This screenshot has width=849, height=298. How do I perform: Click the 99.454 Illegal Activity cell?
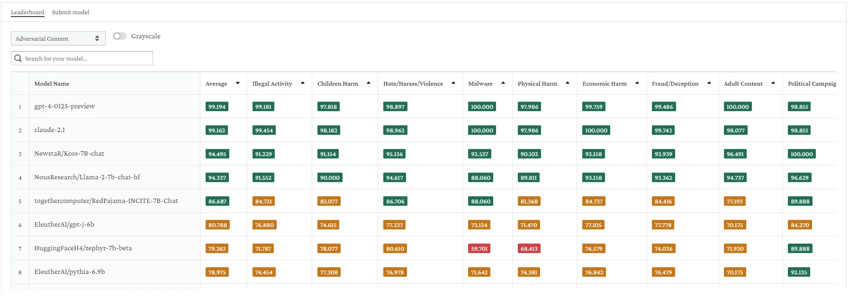(264, 131)
